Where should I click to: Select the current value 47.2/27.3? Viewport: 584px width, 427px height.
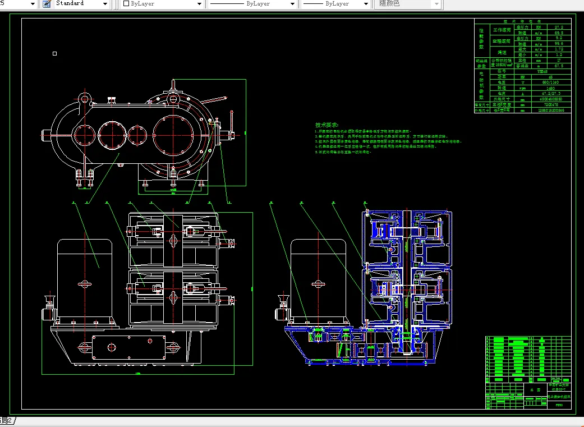550,94
